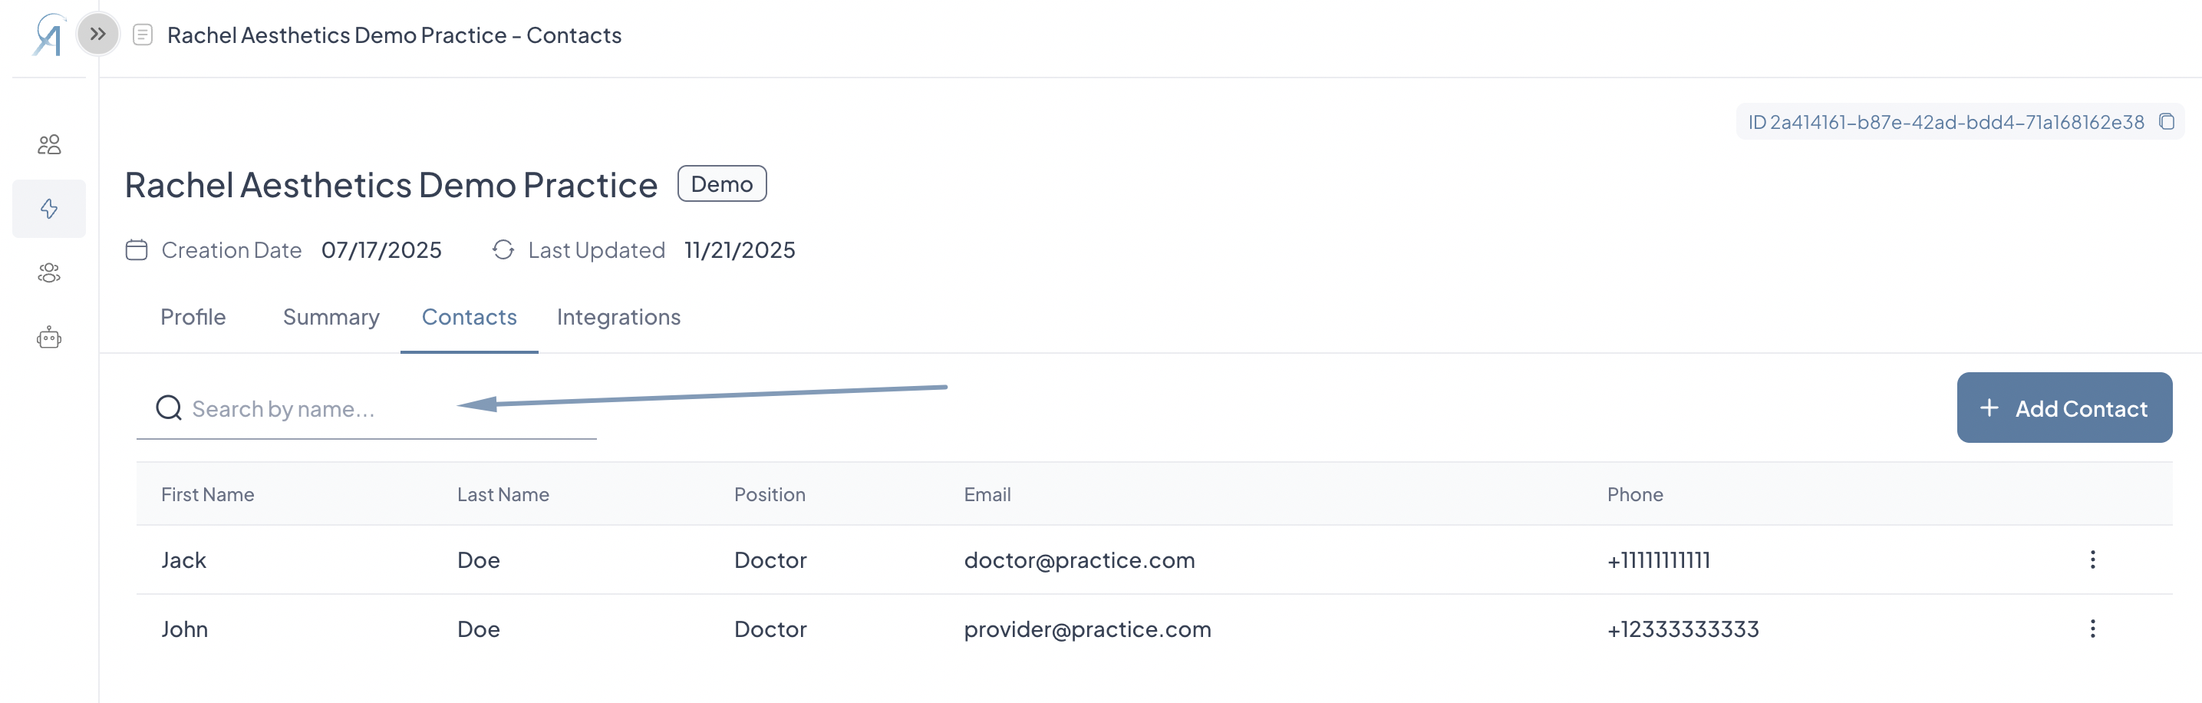2202x703 pixels.
Task: Open the Integrations tab
Action: (618, 317)
